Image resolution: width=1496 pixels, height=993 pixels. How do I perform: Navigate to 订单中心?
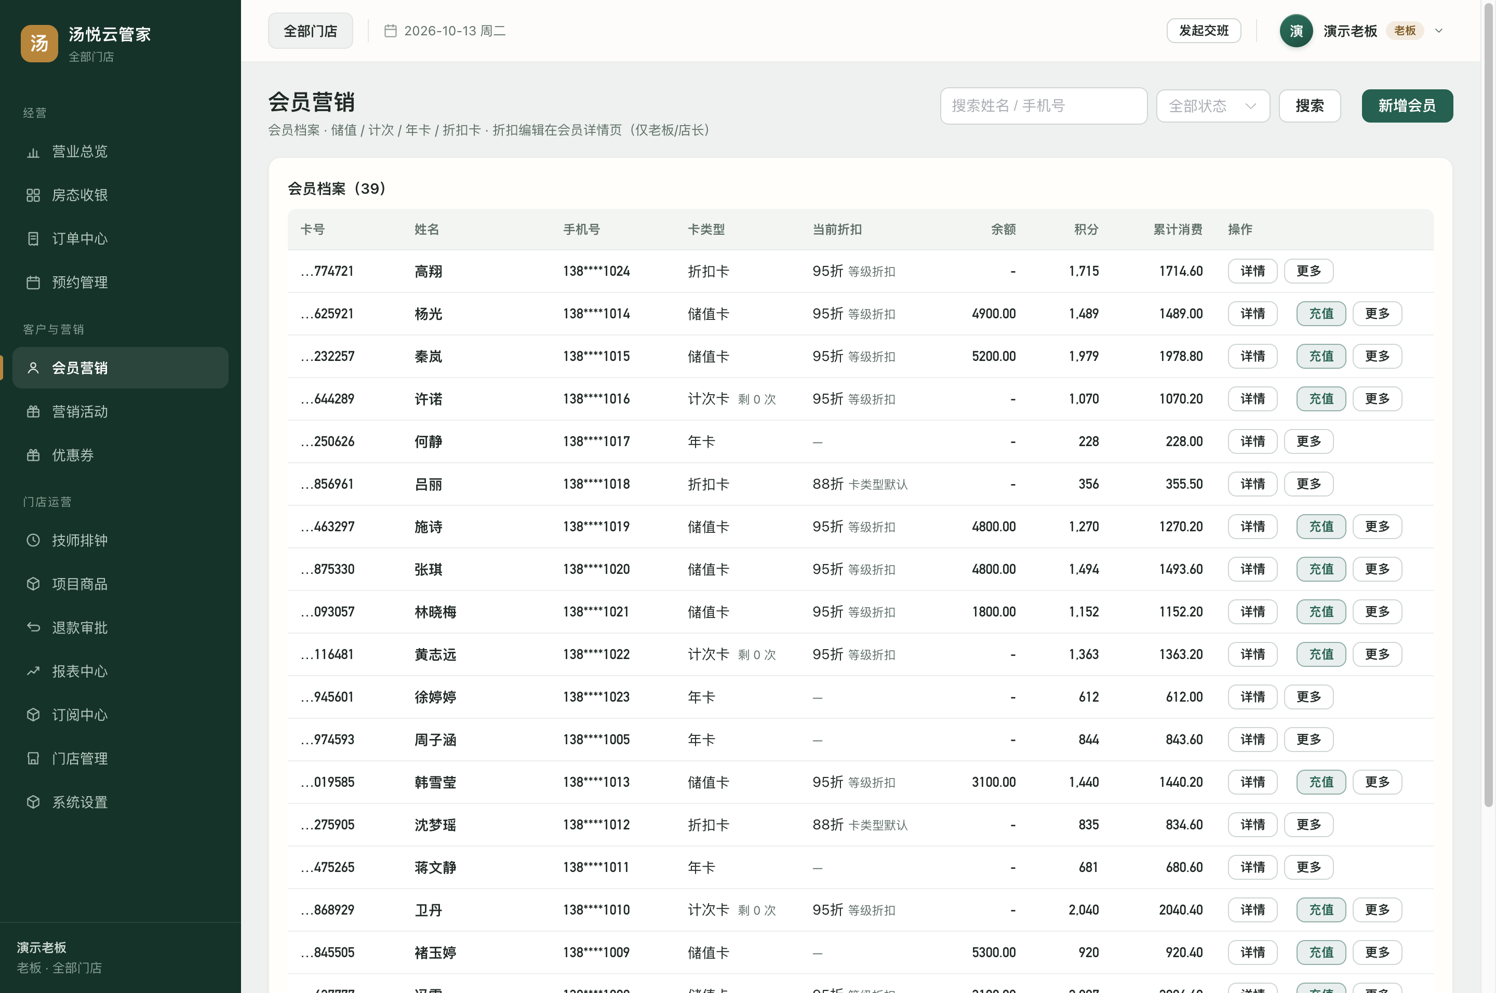[121, 239]
